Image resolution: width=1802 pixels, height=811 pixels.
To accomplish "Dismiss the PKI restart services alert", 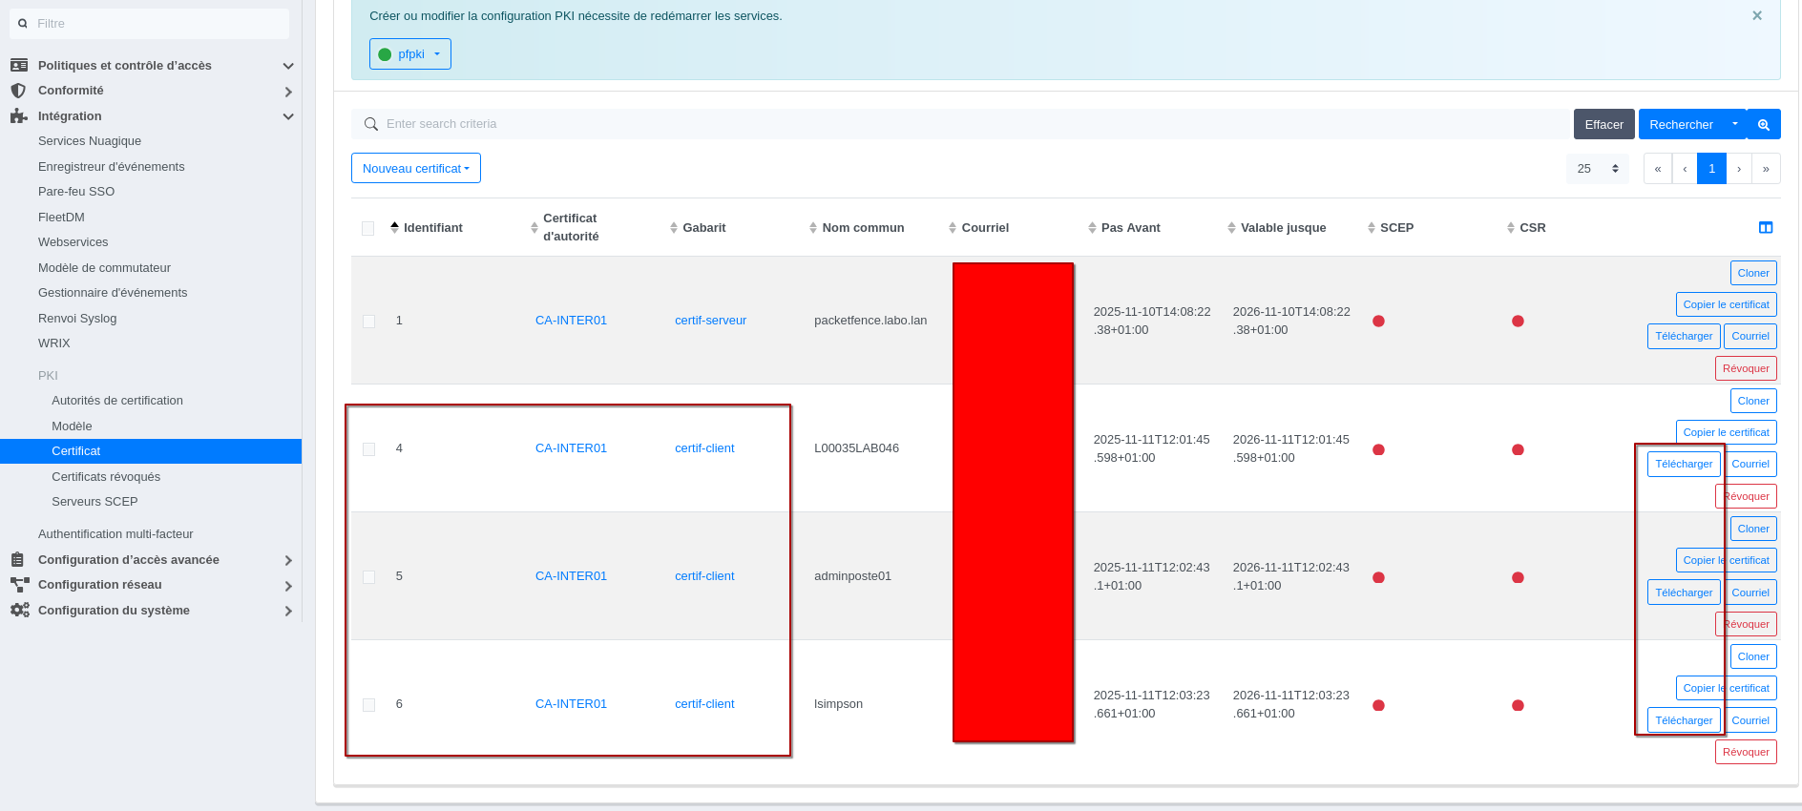I will pyautogui.click(x=1756, y=16).
